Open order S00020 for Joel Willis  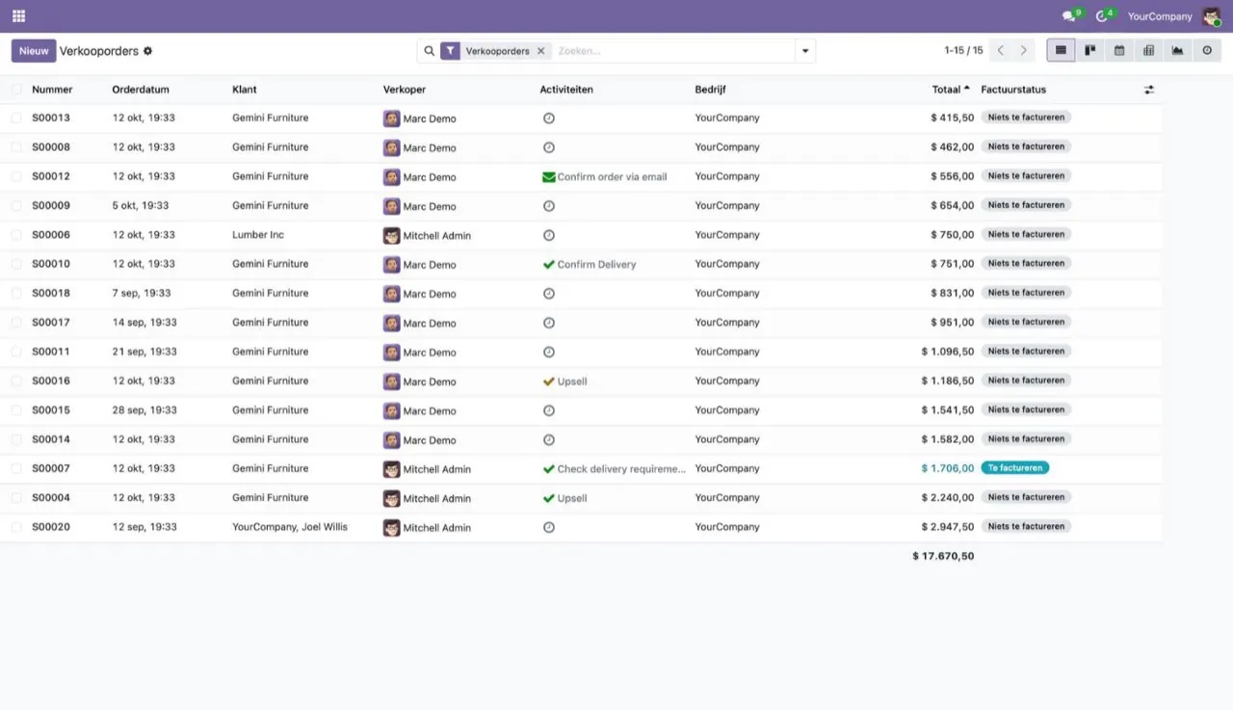(581, 527)
